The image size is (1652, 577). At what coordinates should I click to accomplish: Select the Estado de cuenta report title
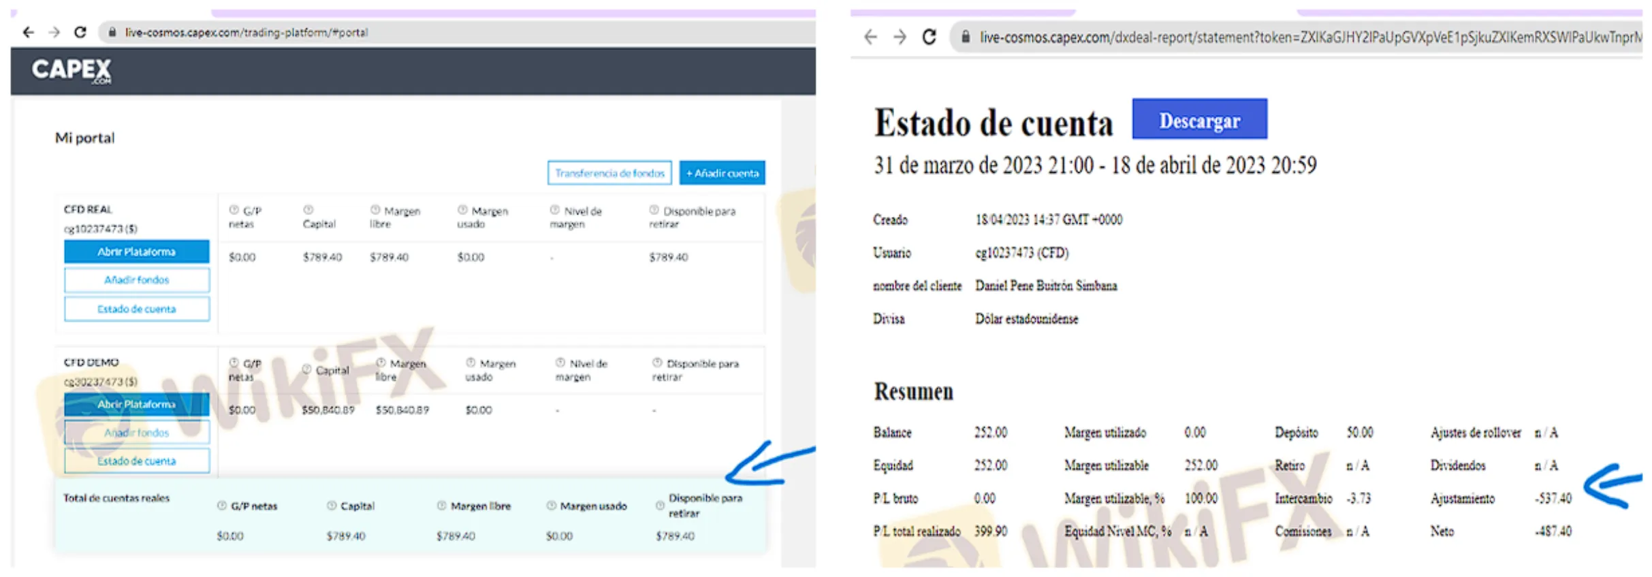[x=994, y=123]
